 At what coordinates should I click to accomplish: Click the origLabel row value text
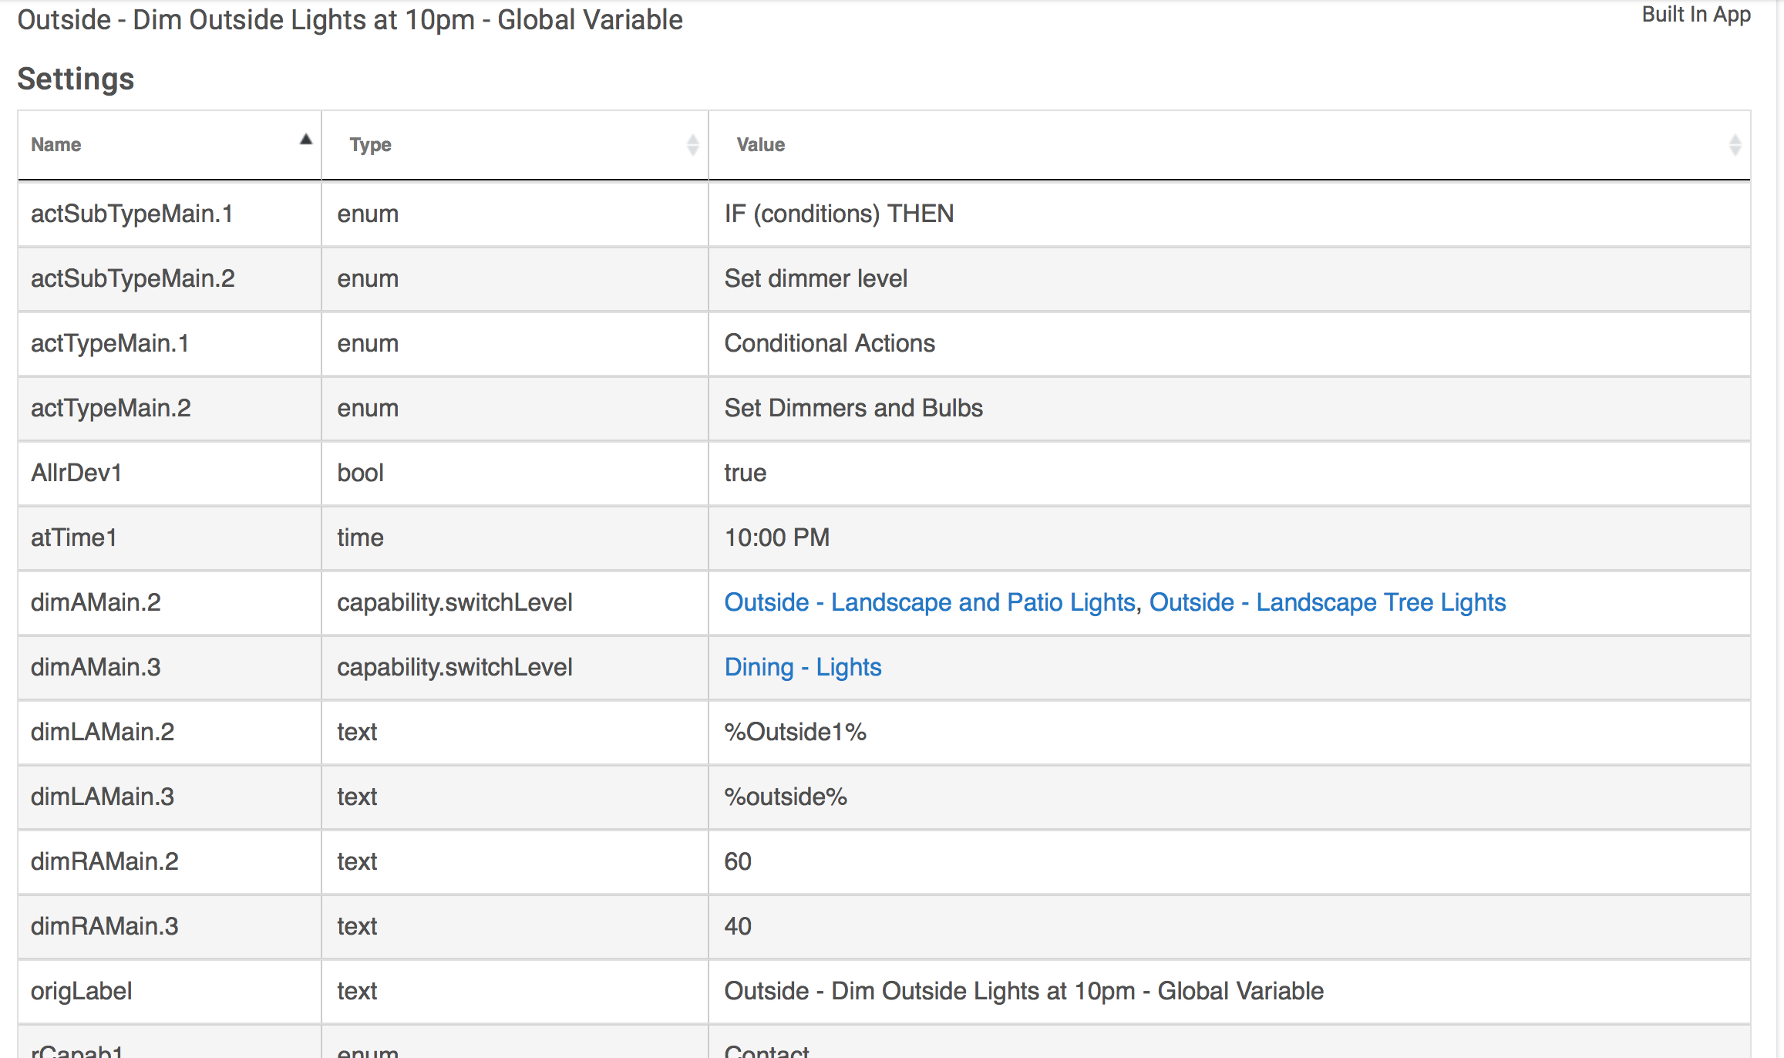click(1024, 991)
